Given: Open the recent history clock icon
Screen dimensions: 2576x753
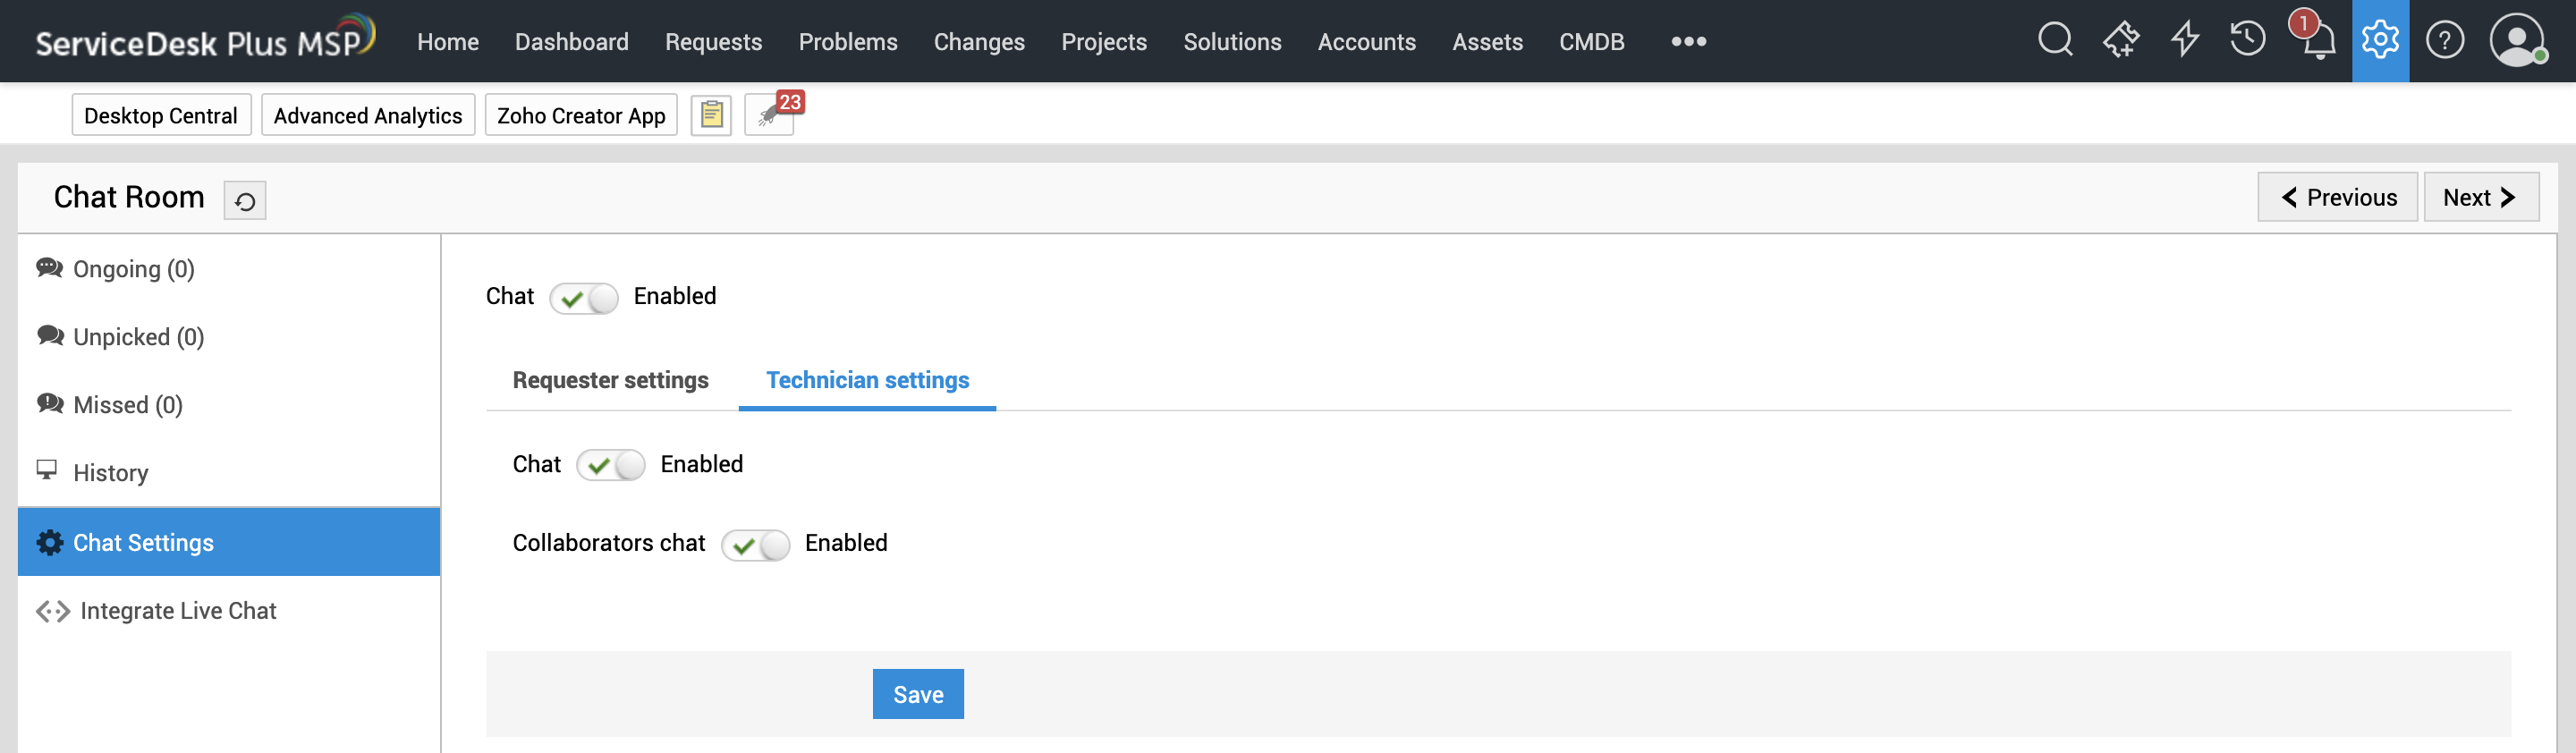Looking at the screenshot, I should pyautogui.click(x=2247, y=41).
